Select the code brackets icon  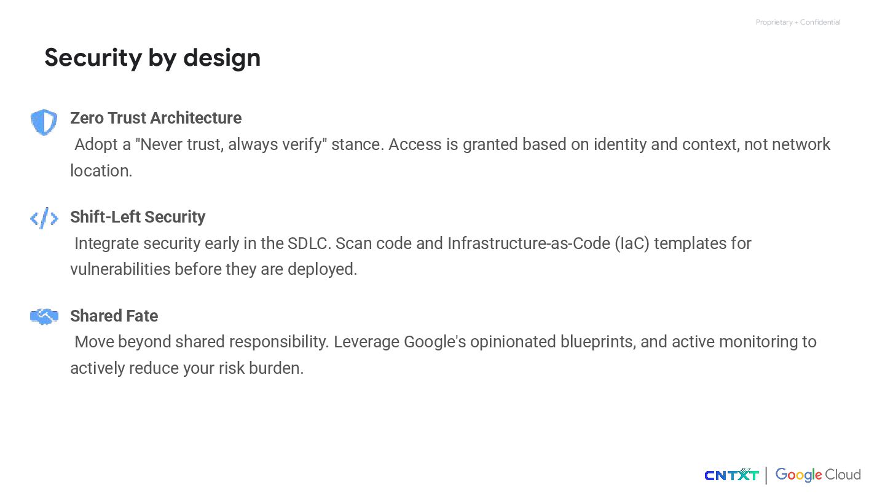(44, 218)
